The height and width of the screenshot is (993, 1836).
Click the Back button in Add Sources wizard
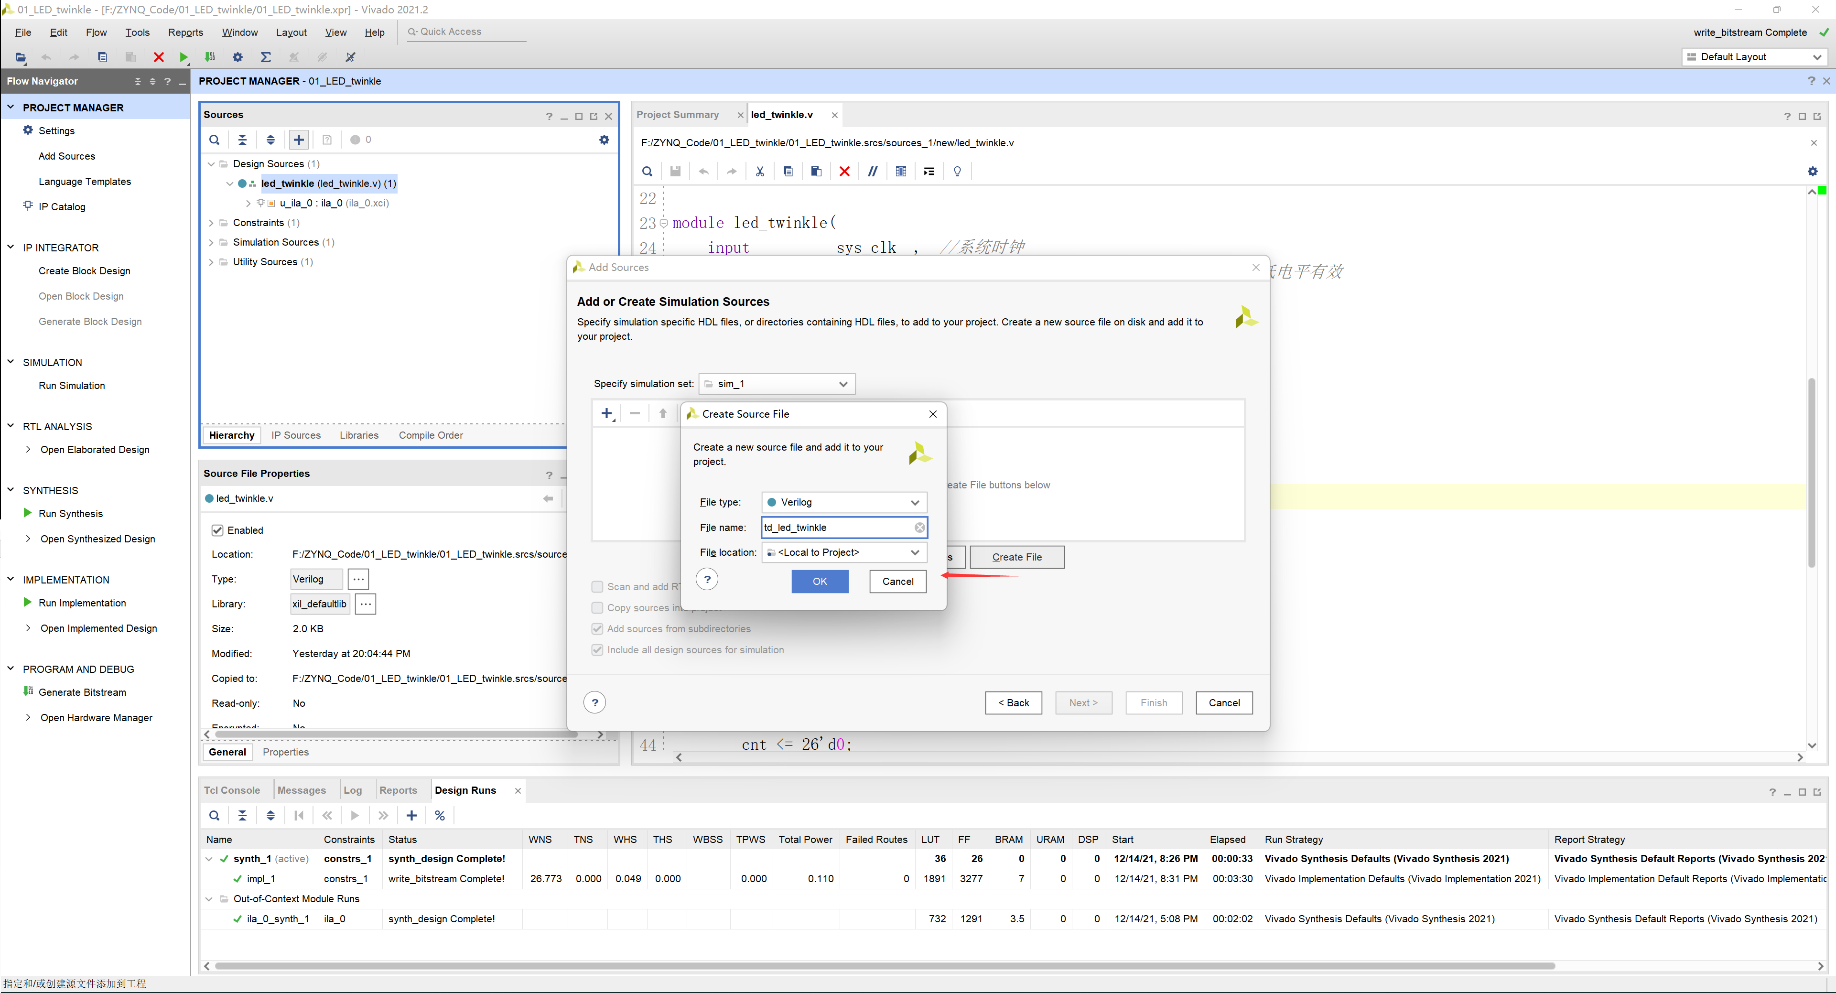pyautogui.click(x=1013, y=703)
